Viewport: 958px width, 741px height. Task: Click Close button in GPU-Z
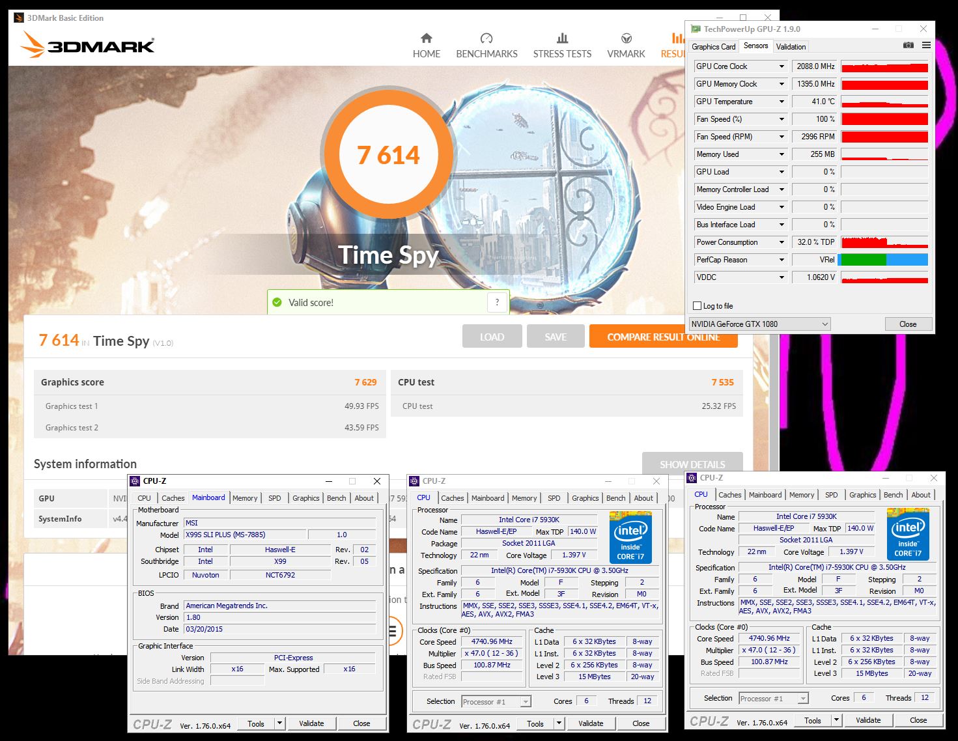[x=908, y=324]
